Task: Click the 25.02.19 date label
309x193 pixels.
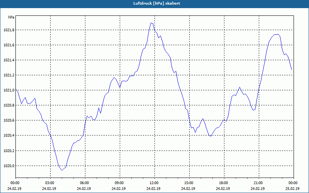Action: pyautogui.click(x=292, y=188)
